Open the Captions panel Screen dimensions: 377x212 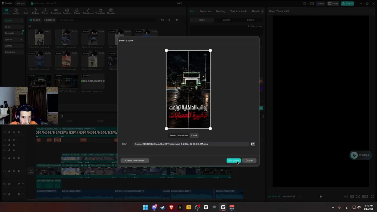click(67, 11)
